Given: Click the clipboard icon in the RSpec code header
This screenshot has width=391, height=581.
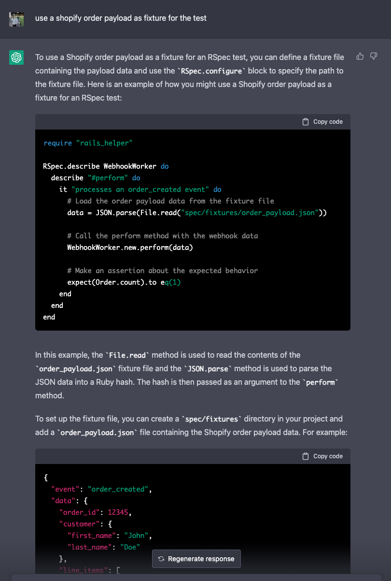Looking at the screenshot, I should click(305, 122).
